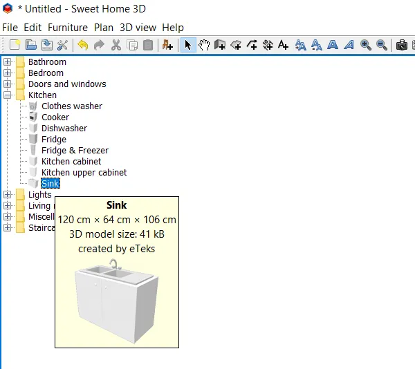Expand the Staircases category
The height and width of the screenshot is (369, 415).
(8, 227)
